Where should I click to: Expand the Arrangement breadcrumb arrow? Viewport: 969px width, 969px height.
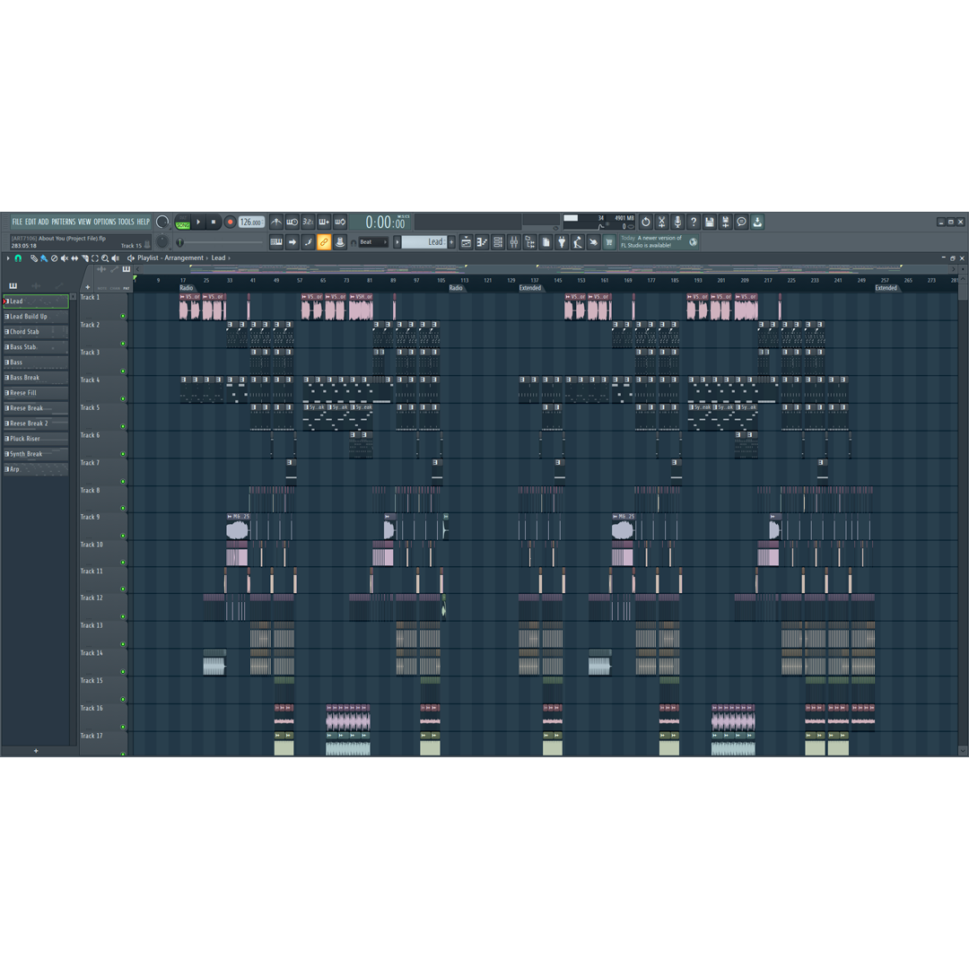207,258
